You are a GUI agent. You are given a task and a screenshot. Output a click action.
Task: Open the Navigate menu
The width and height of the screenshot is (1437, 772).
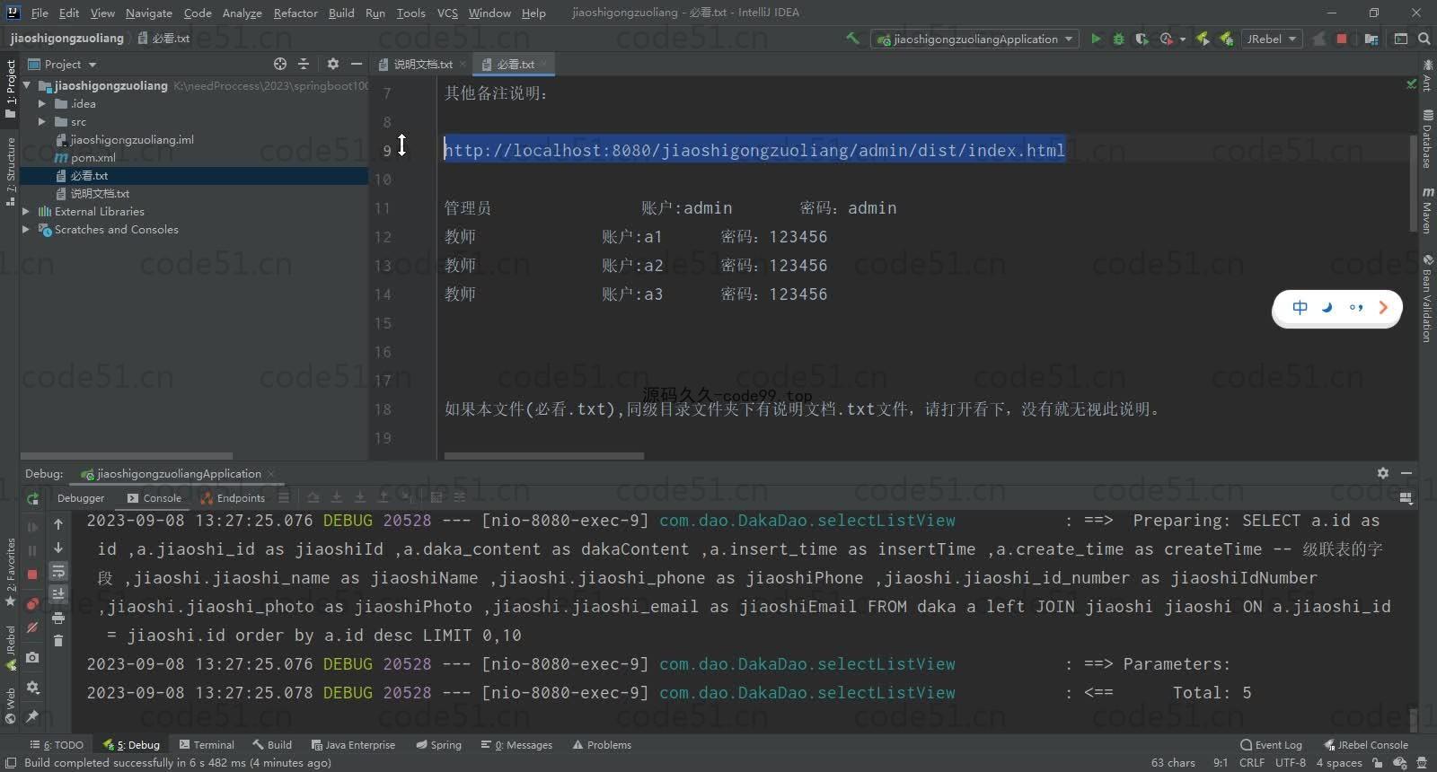[148, 13]
